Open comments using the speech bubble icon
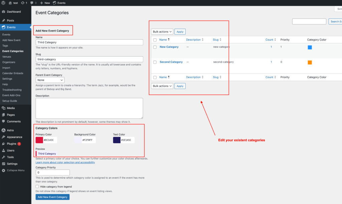Image resolution: width=342 pixels, height=204 pixels. point(31,2)
